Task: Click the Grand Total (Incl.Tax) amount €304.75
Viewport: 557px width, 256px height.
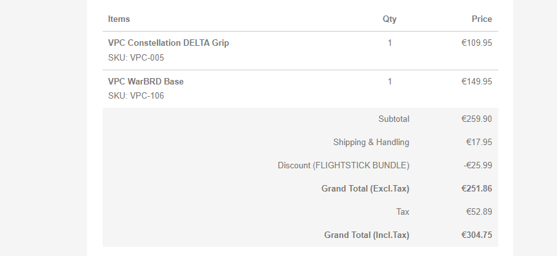Action: [x=477, y=235]
